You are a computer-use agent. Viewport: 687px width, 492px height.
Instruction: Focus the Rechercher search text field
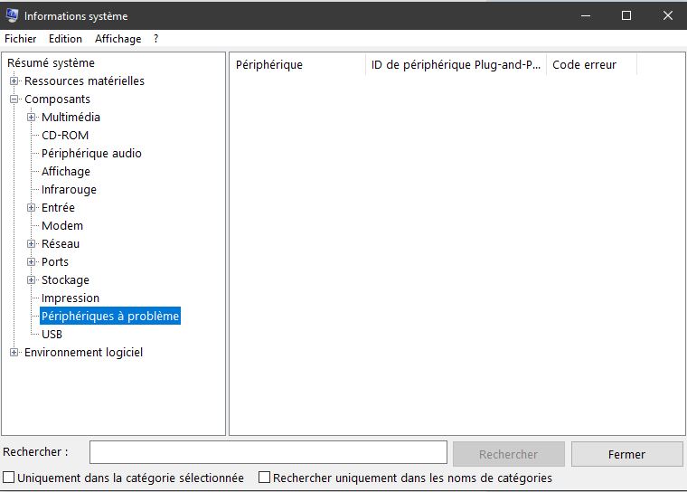[268, 452]
